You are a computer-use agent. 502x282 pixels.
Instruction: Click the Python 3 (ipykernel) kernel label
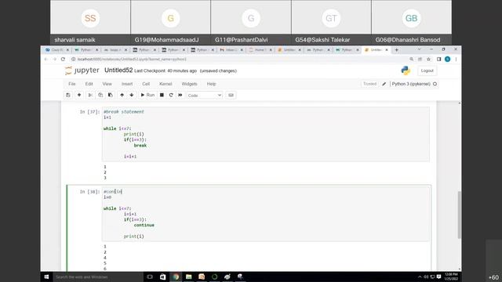[x=411, y=84]
